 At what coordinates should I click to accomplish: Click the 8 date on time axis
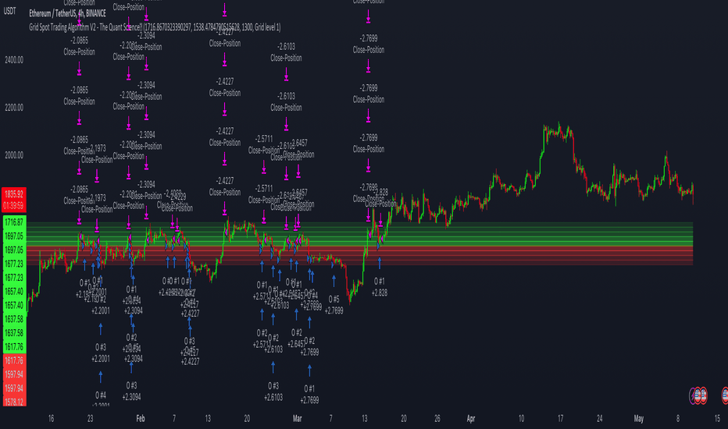678,419
